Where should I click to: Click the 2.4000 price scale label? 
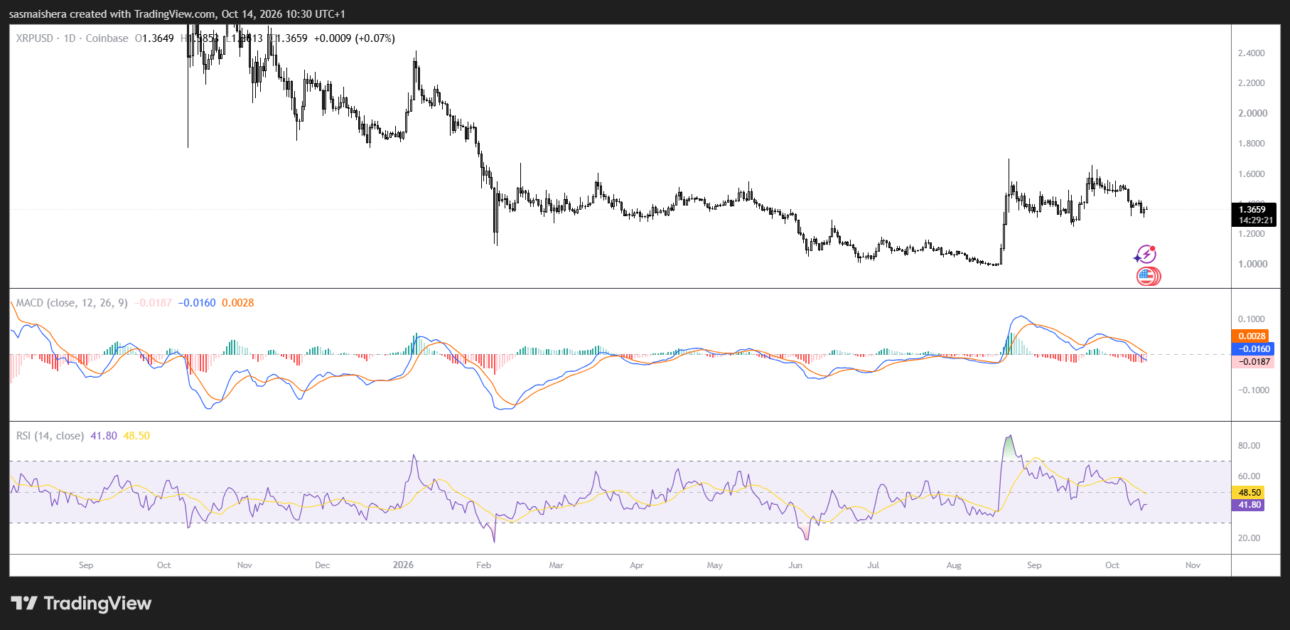click(x=1252, y=53)
